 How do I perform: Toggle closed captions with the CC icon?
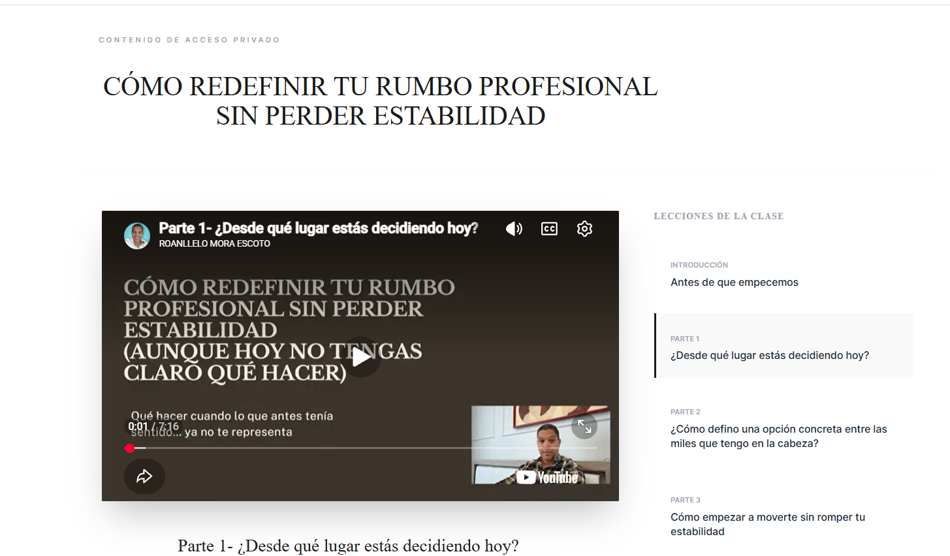549,228
